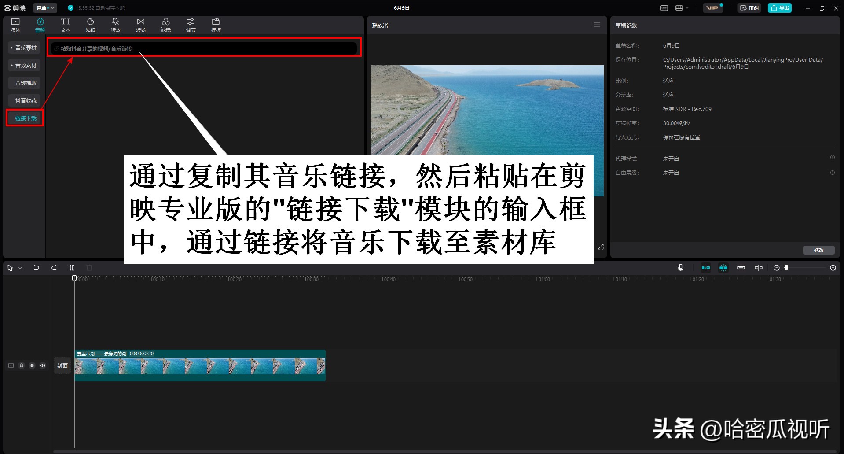Click the 导出 export button
Image resolution: width=844 pixels, height=454 pixels.
coord(779,7)
